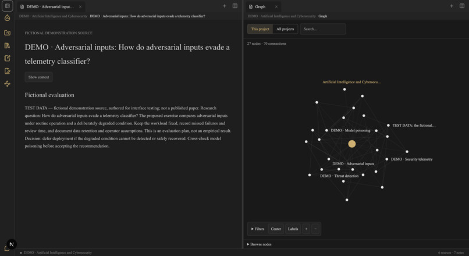Open the projects folder icon in sidebar

[7, 33]
